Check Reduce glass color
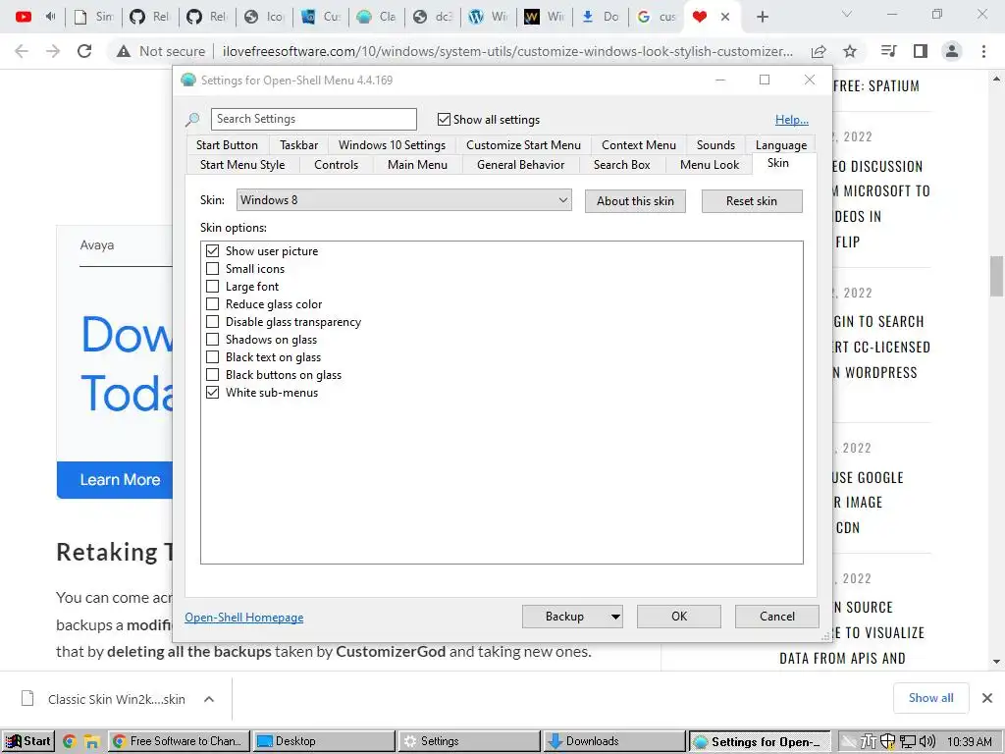Screen dimensions: 1005x754 click(212, 304)
